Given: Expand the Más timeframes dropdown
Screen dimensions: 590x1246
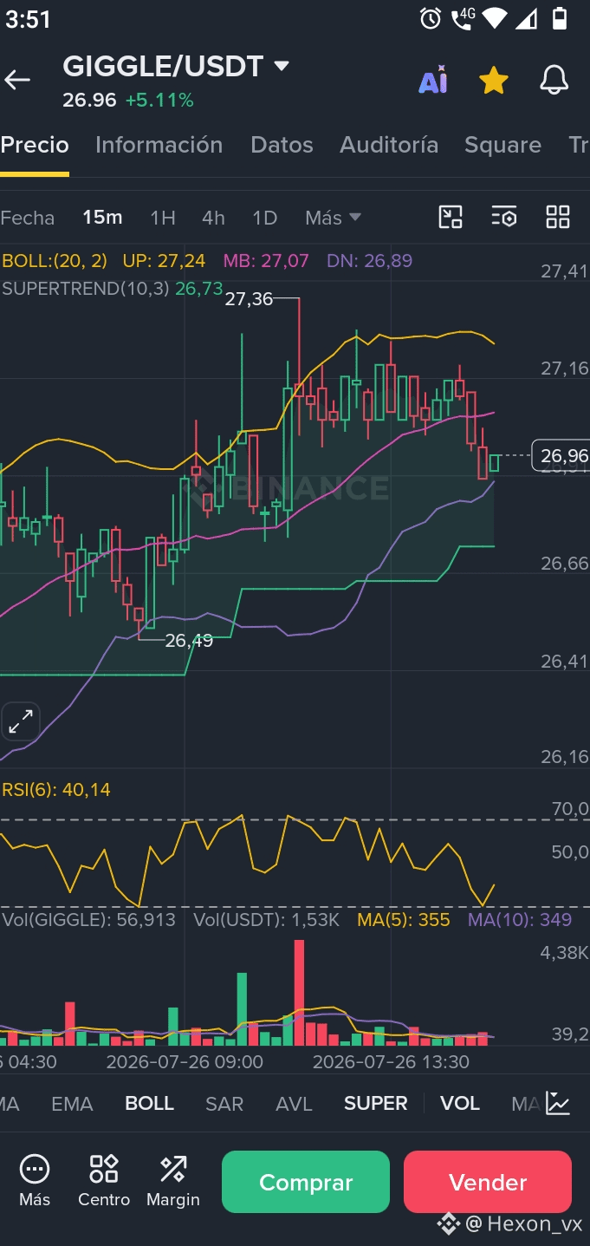Looking at the screenshot, I should pos(333,218).
